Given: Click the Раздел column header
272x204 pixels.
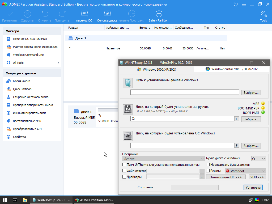Looking at the screenshot, I should (73, 28).
